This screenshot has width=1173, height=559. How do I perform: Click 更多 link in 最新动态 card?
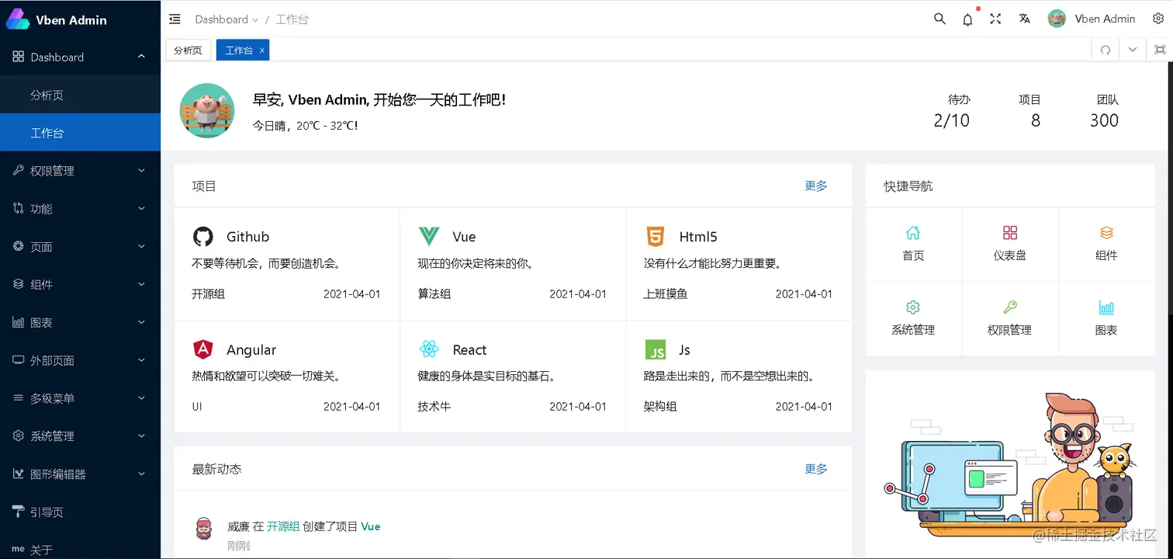[x=816, y=468]
